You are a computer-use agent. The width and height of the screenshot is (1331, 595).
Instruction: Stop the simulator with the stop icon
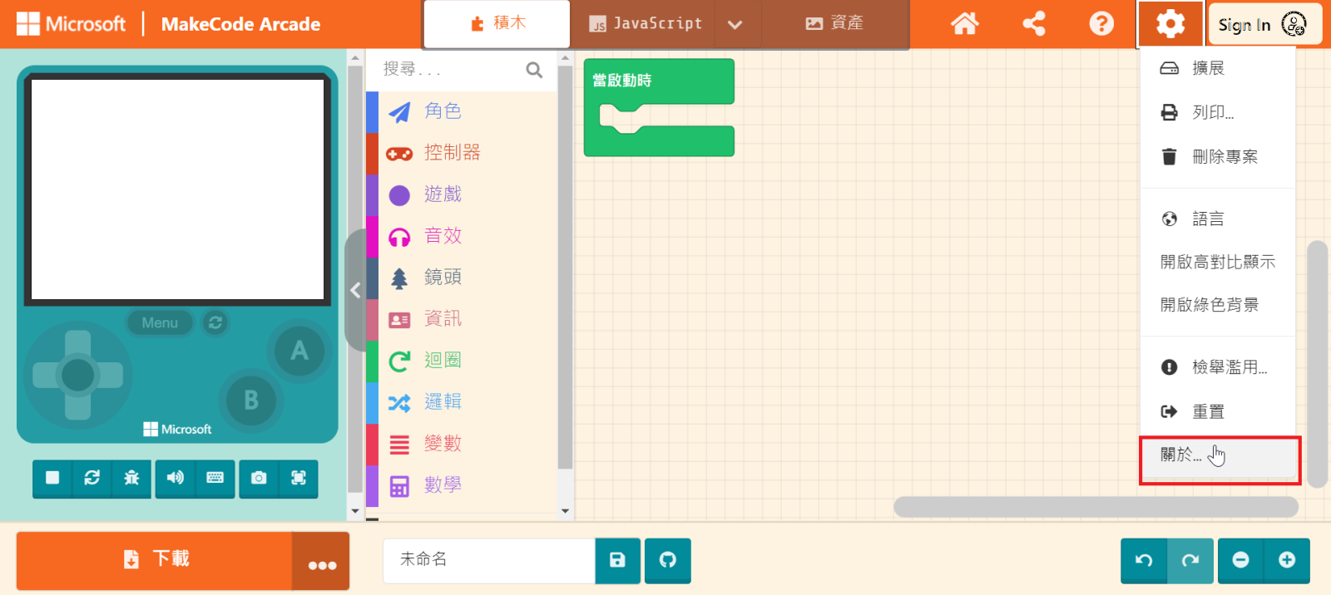tap(52, 478)
